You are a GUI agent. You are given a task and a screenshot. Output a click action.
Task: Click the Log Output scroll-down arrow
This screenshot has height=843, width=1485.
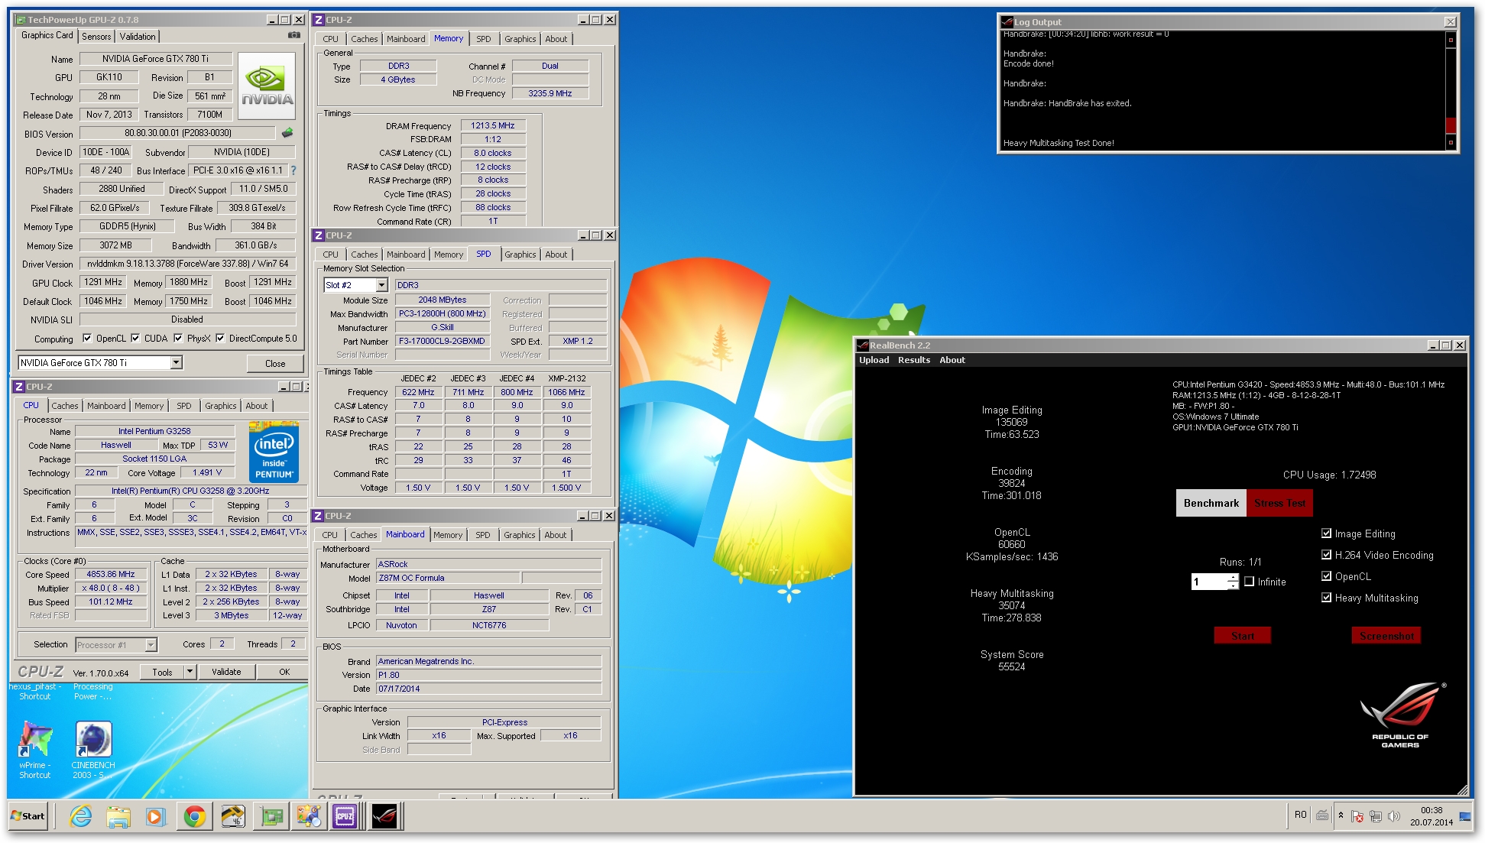point(1451,143)
